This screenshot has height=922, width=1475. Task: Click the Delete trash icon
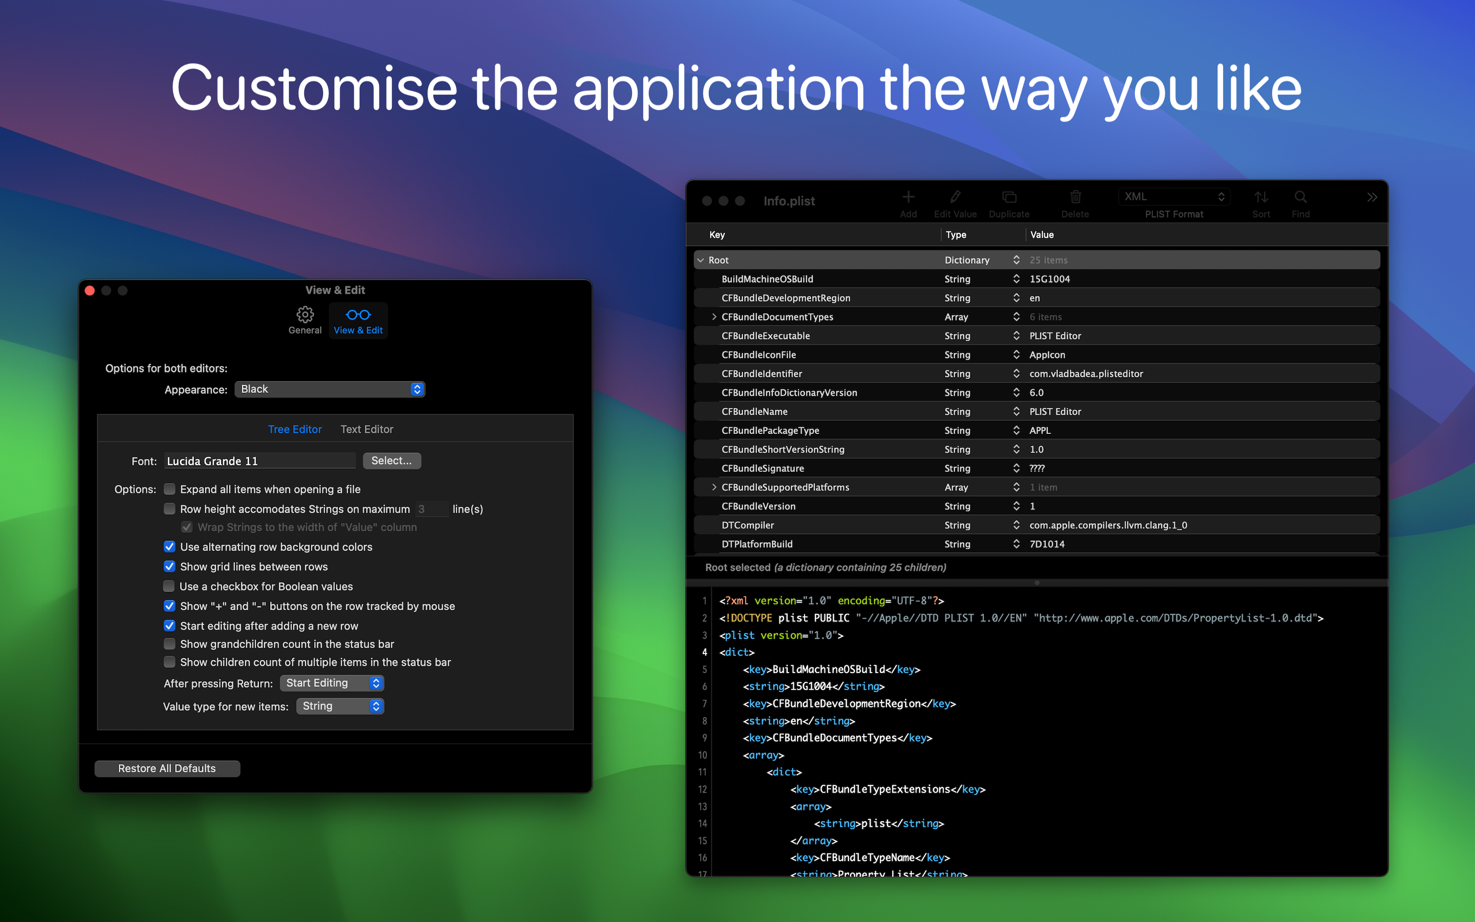click(x=1075, y=197)
